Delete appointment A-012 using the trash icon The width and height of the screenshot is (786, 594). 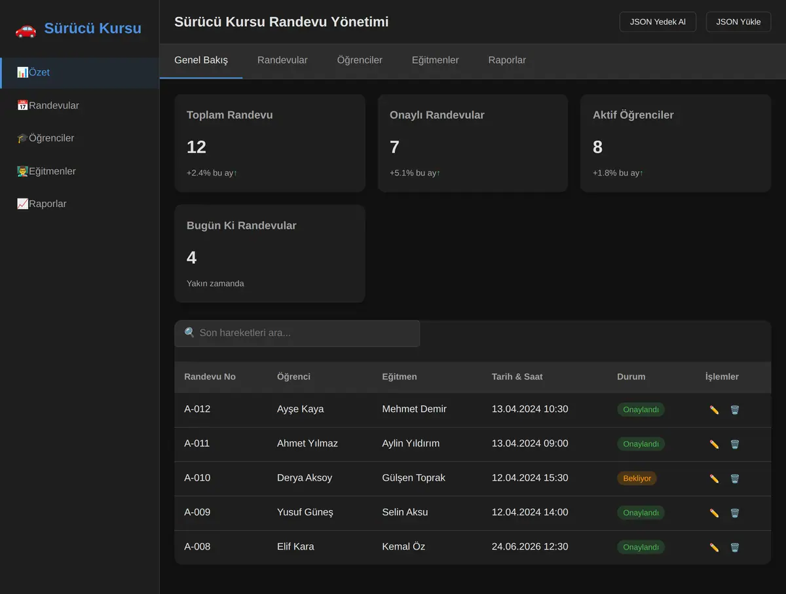[735, 410]
